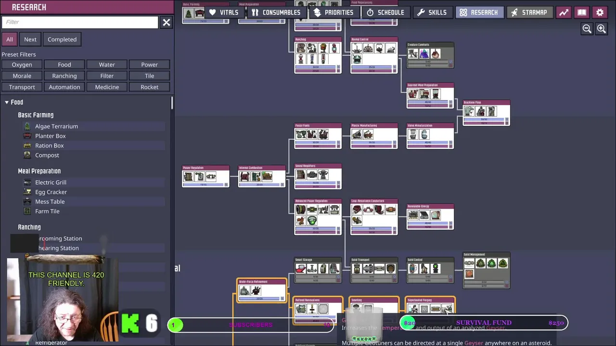The height and width of the screenshot is (346, 616).
Task: Toggle the Automation preset filter
Action: pyautogui.click(x=64, y=87)
